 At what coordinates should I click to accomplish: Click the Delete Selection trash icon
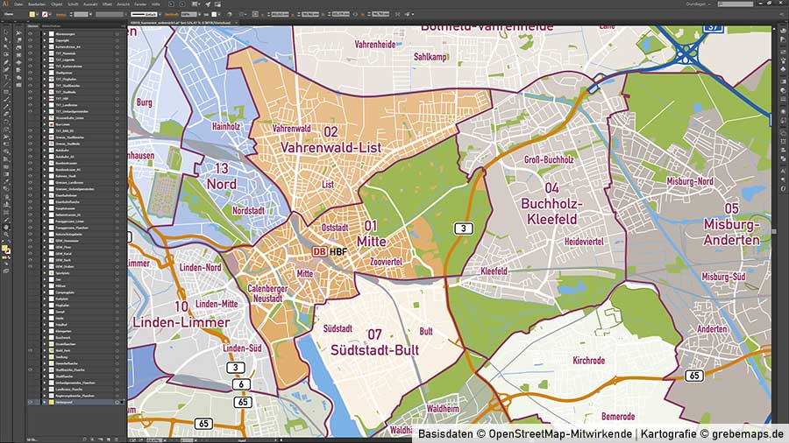coord(117,439)
